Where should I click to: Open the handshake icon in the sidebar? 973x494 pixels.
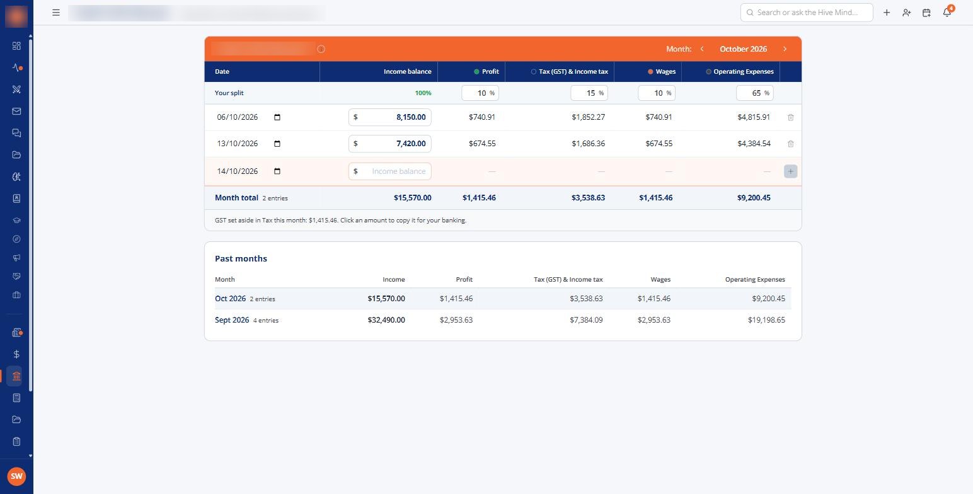click(x=16, y=276)
